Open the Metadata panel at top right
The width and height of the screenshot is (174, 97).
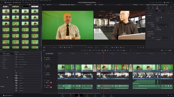pos(159,2)
